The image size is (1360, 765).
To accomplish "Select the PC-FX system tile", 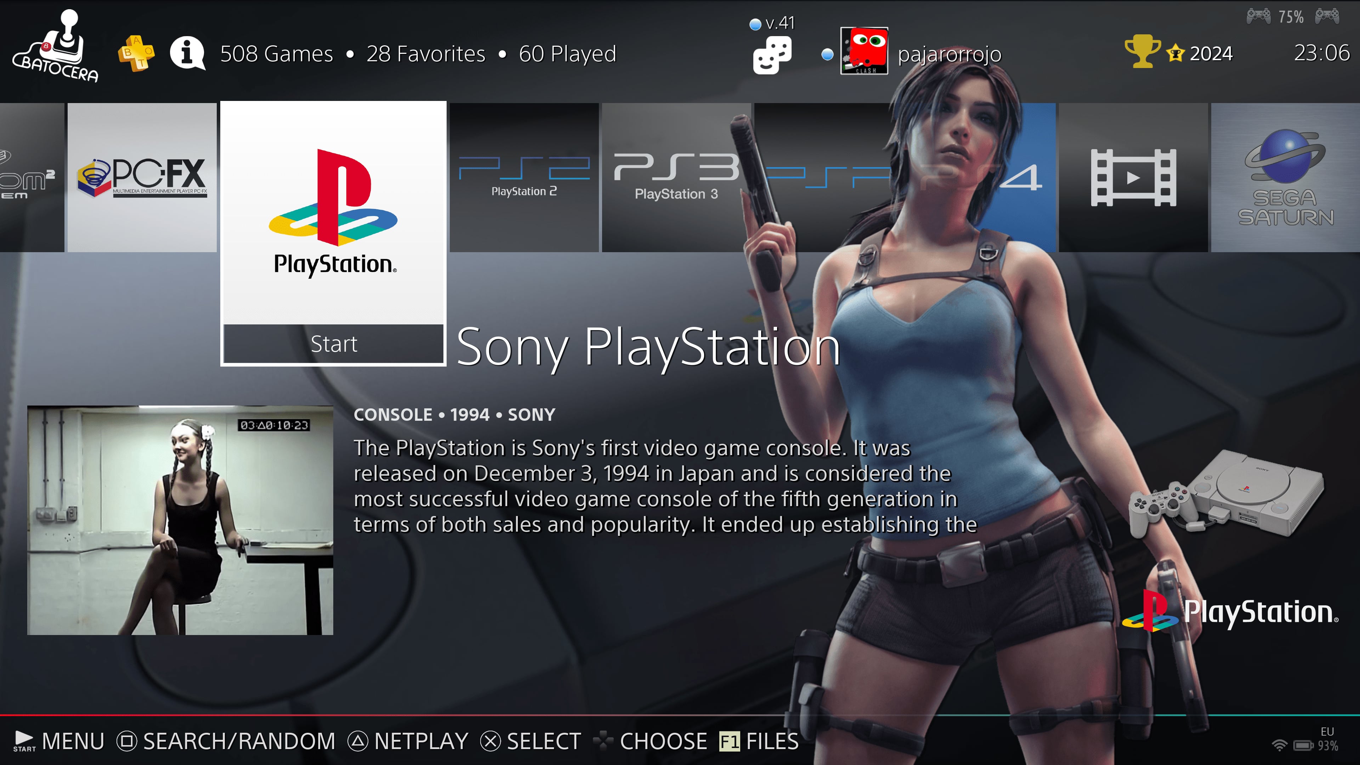I will (x=142, y=177).
